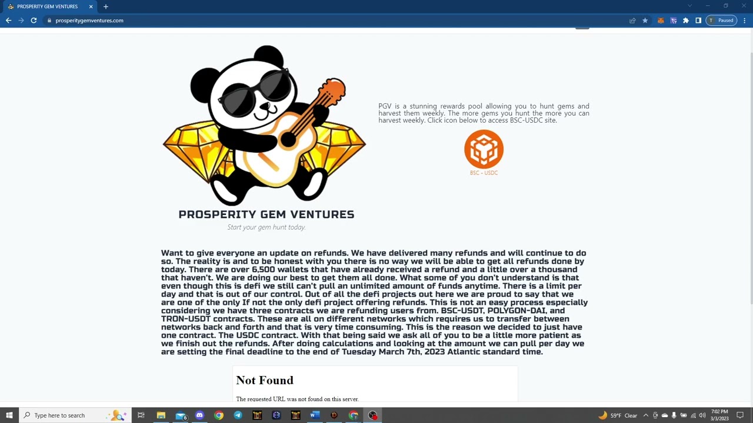Open the Chrome three-dot menu
Viewport: 753px width, 423px height.
(x=745, y=21)
